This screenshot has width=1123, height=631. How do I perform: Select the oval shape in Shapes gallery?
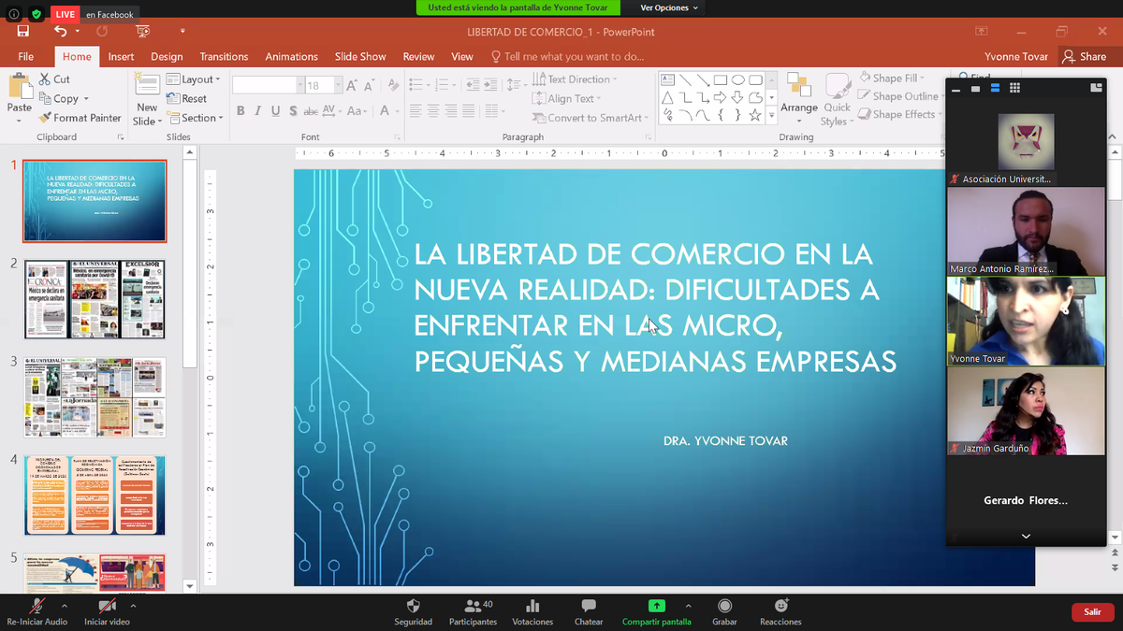737,79
